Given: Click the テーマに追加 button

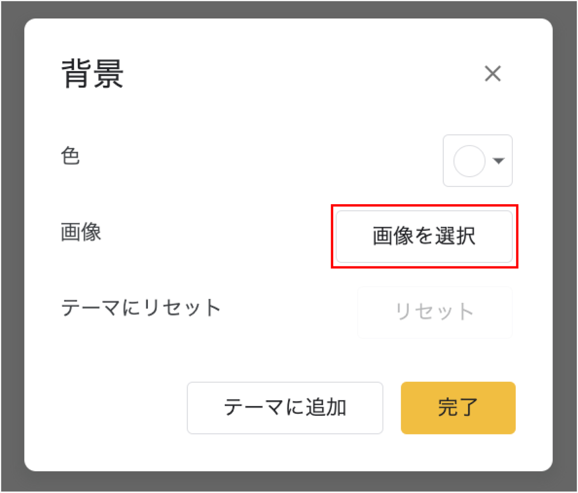Looking at the screenshot, I should coord(285,408).
